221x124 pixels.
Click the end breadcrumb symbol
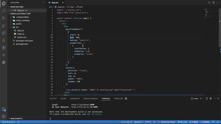(80, 7)
